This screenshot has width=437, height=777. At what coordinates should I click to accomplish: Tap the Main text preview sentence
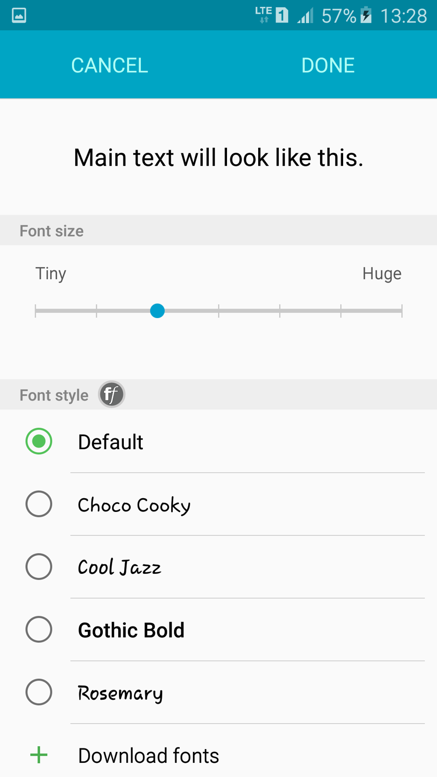(218, 158)
